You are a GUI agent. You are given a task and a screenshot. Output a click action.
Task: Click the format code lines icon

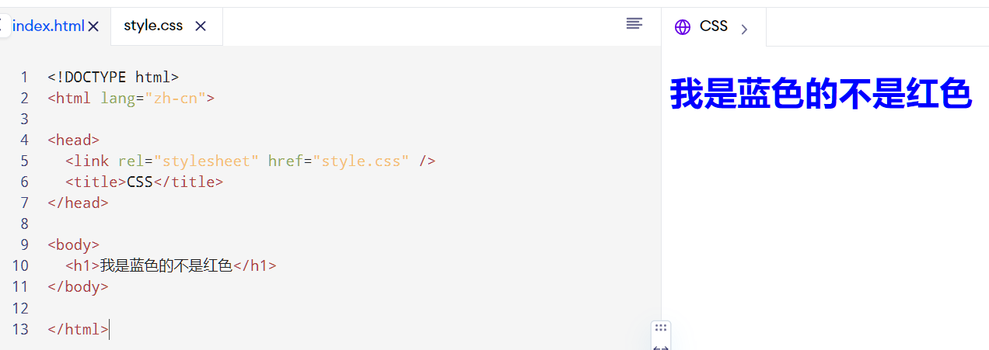(634, 24)
